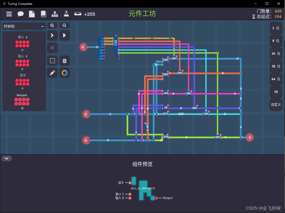Screen dimensions: 285x213
Task: Click the 8 位 components button
Action: coord(276,41)
